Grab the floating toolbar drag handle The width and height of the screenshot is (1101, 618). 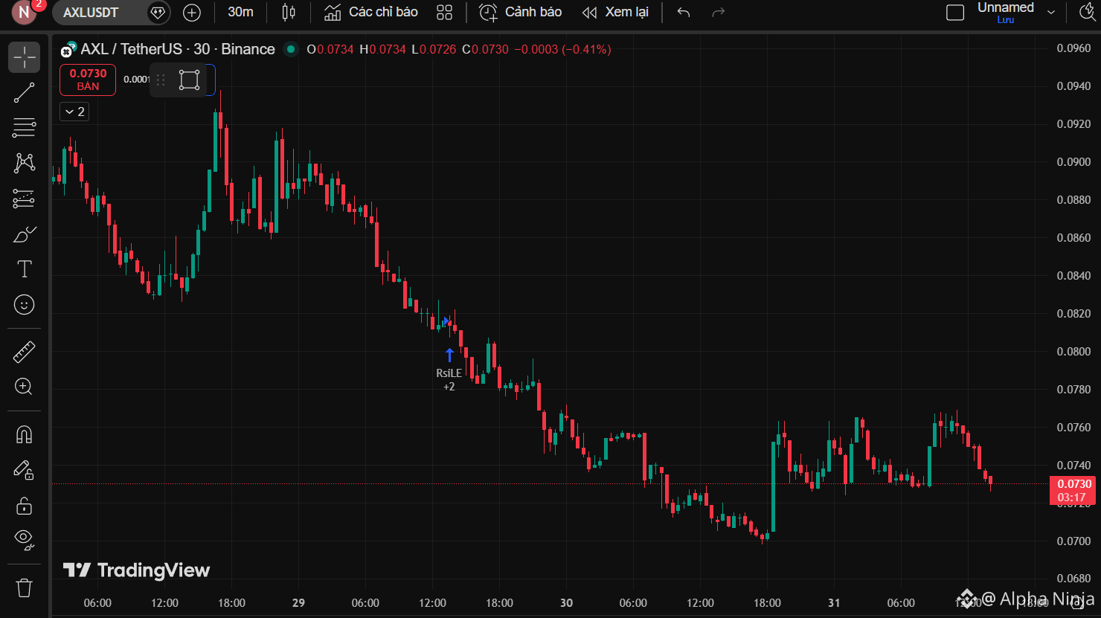(161, 80)
